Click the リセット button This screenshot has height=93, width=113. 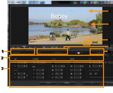pos(48,83)
